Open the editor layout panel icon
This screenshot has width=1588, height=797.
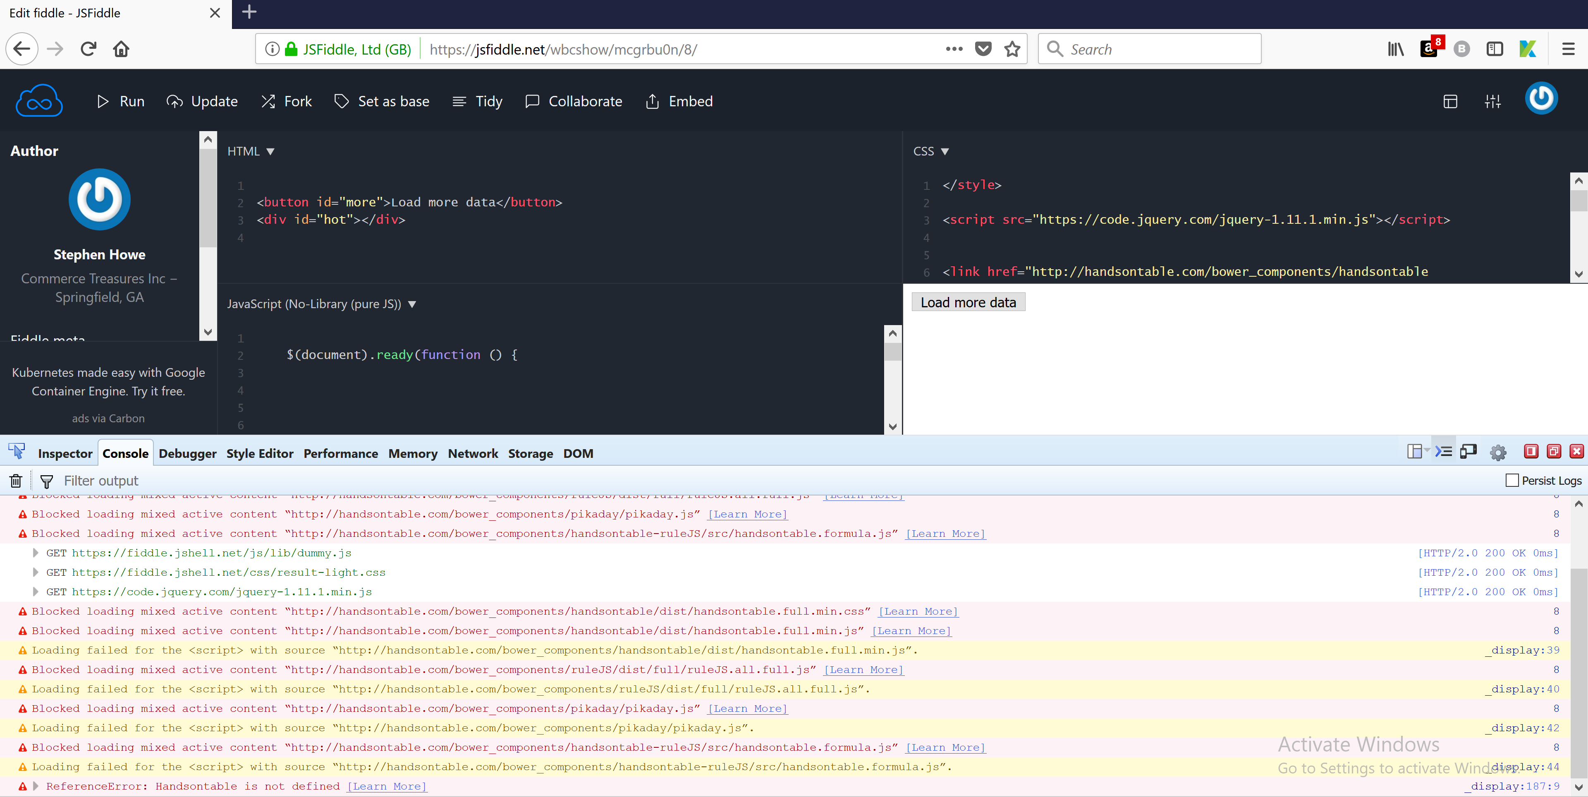point(1450,101)
